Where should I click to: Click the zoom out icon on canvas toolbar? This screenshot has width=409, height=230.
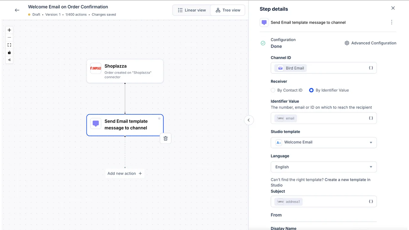[9, 37]
